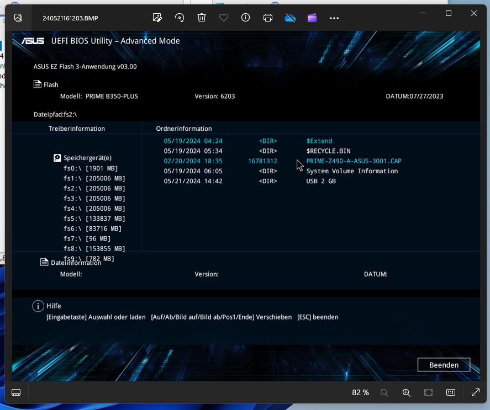Maximize the Photos window
Viewport: 490px width, 410px height.
[x=449, y=13]
